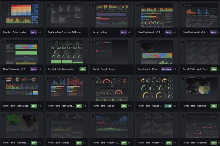Toggle checkbox on Panel tests - All pa... card
This screenshot has width=220, height=146.
pyautogui.click(x=138, y=42)
